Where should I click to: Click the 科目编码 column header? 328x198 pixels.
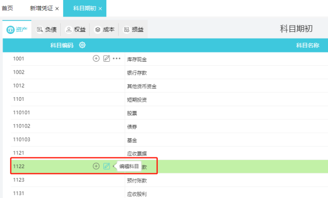[x=62, y=45]
